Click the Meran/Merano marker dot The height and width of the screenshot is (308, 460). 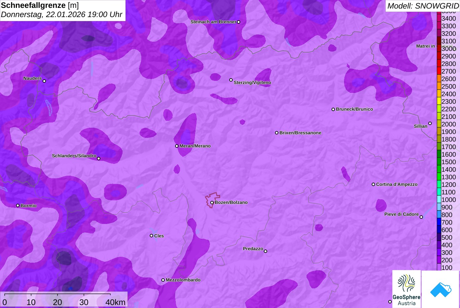click(x=177, y=146)
